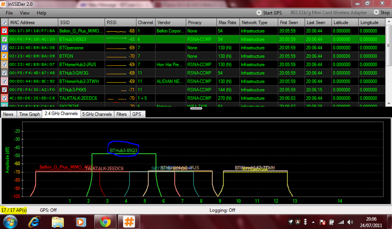
Task: Sort by Privacy column header
Action: pos(201,22)
